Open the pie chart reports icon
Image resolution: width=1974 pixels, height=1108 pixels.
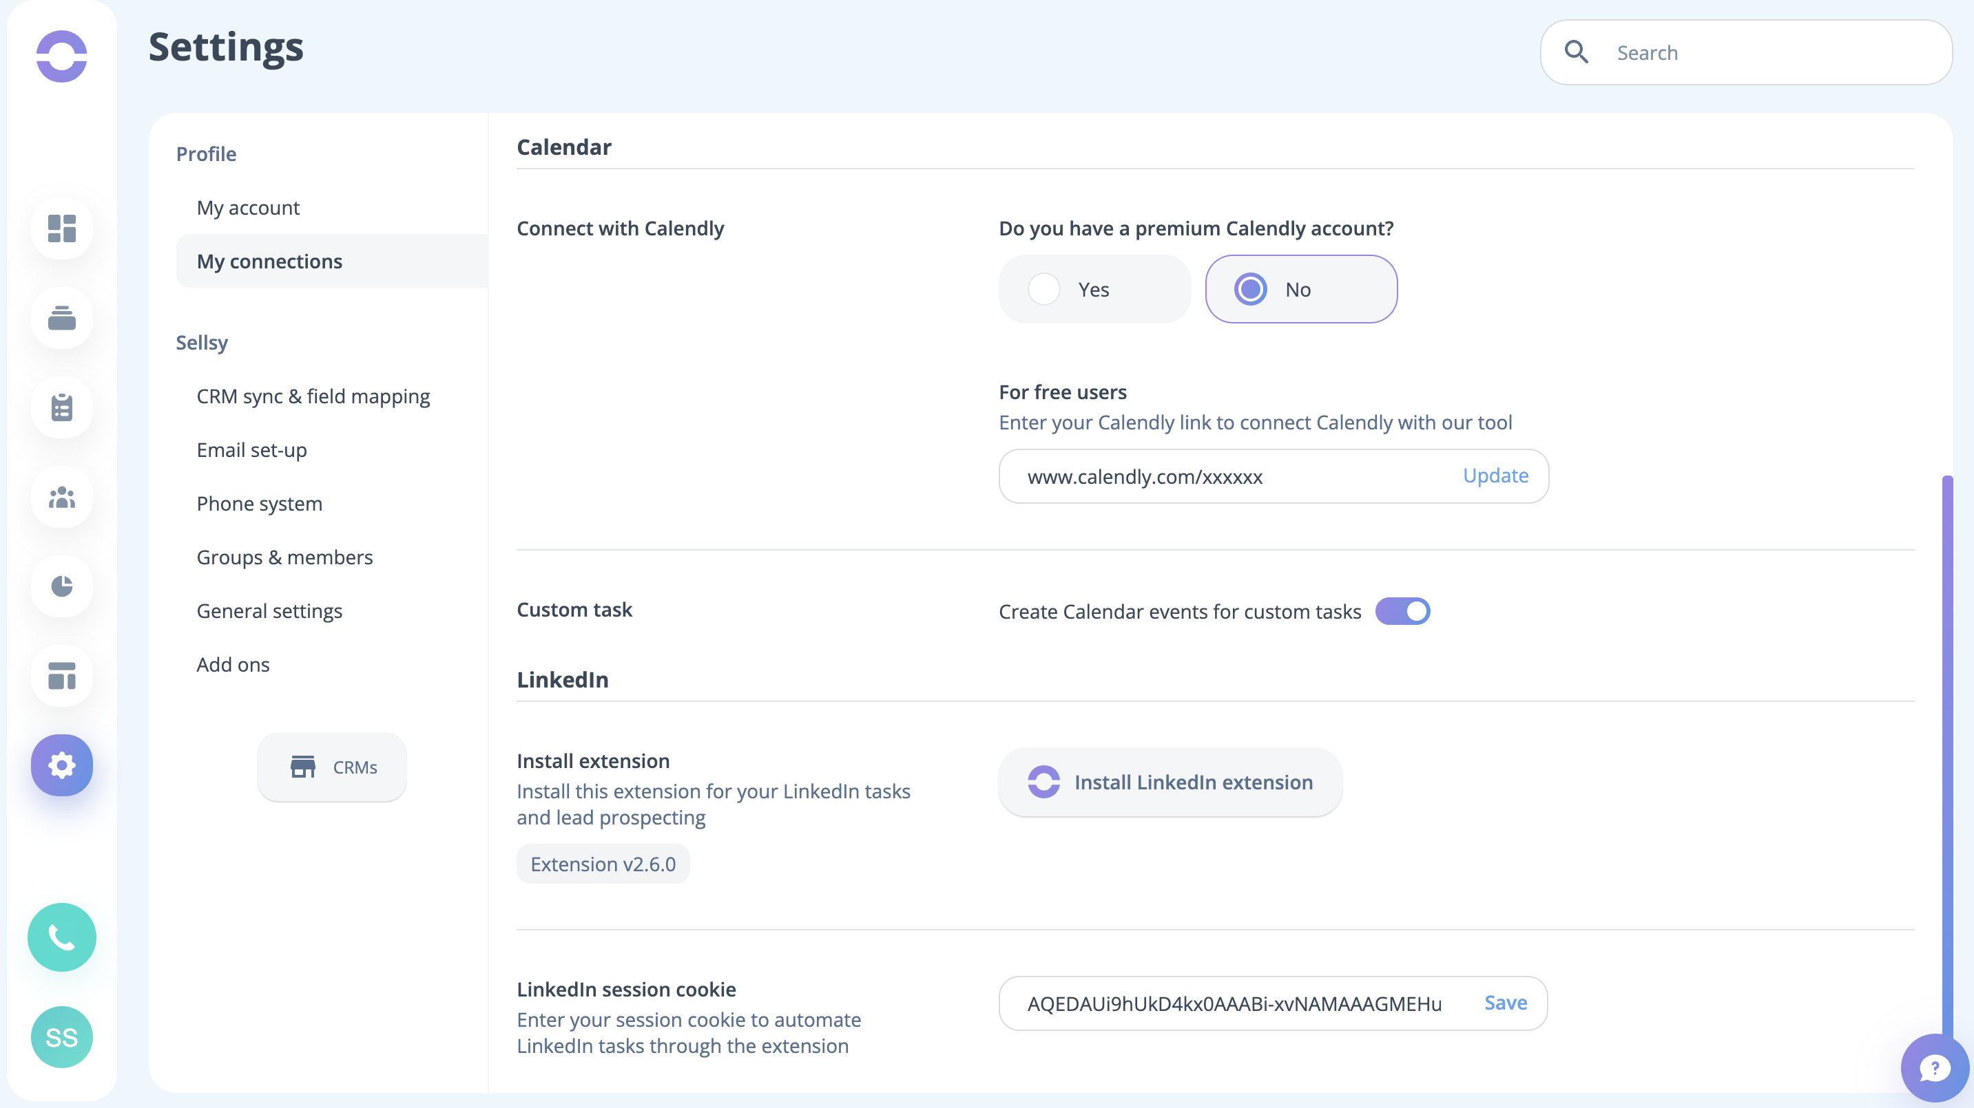62,586
